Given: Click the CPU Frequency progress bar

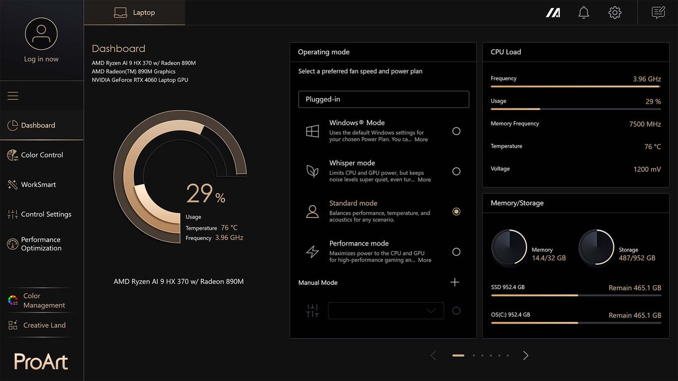Looking at the screenshot, I should (x=576, y=86).
